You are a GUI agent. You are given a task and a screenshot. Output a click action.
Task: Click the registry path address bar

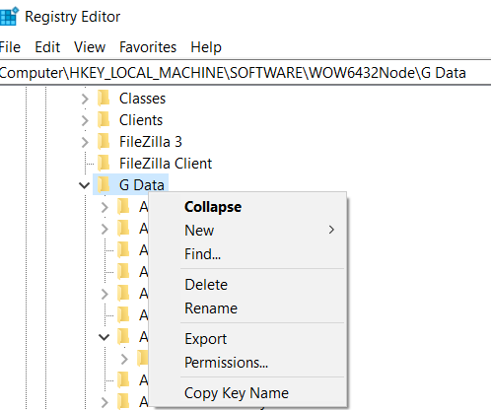[x=245, y=73]
